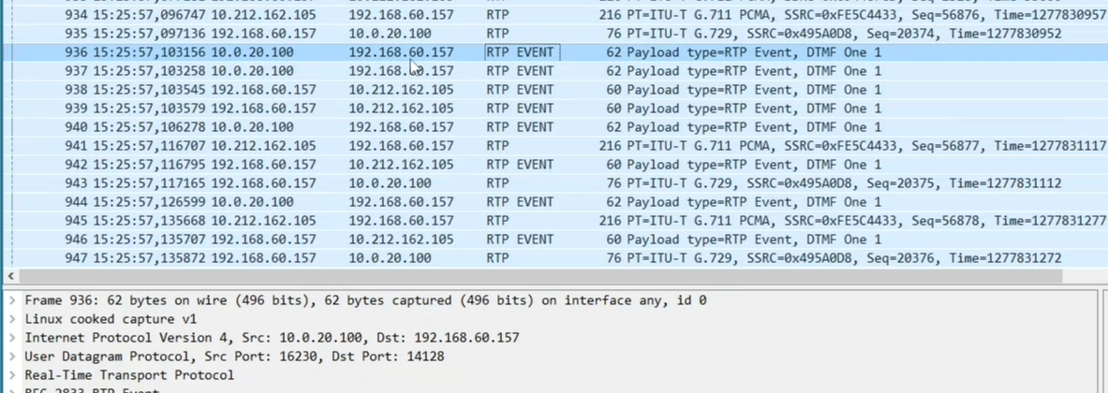Select packet 934 G.711 PCMA row

point(554,15)
